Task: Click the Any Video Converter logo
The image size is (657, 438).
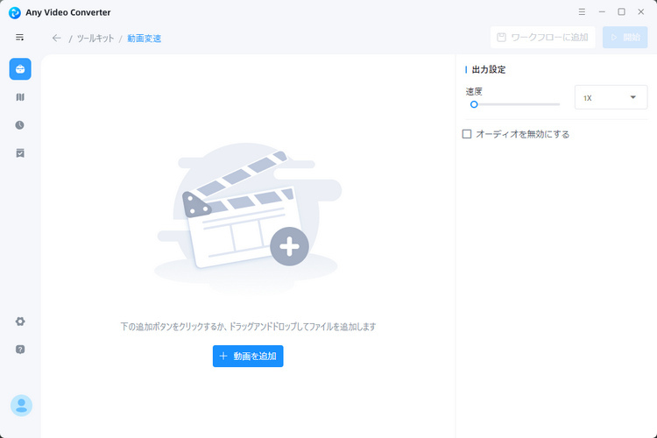Action: [15, 12]
